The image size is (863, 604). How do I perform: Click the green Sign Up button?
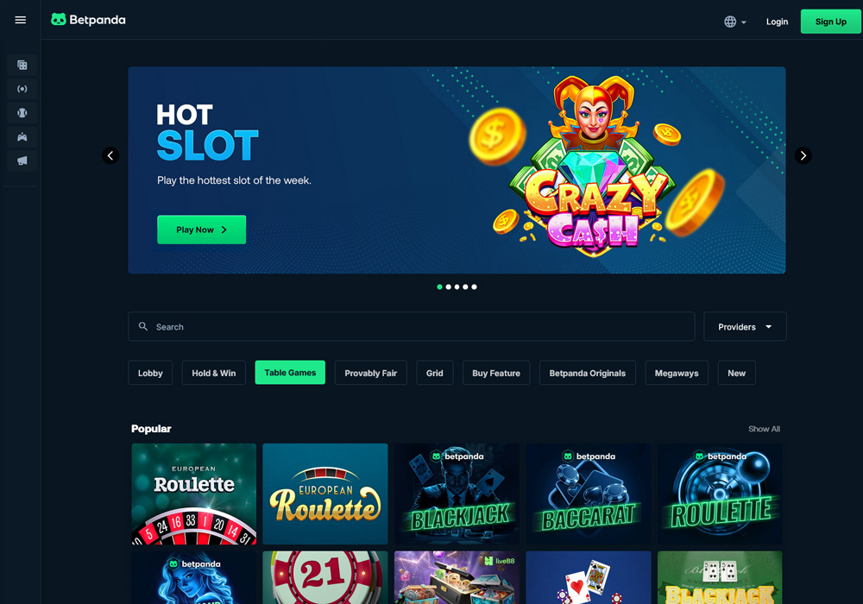click(x=830, y=22)
